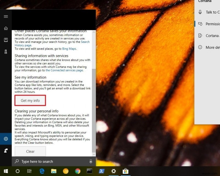Open the Feedback icon in Cortana sidebar
This screenshot has height=176, width=220.
(x=6, y=151)
